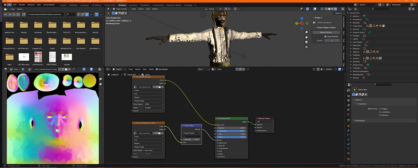Toggle X-ray in 3D viewport header
This screenshot has height=168, width=418.
[322, 9]
